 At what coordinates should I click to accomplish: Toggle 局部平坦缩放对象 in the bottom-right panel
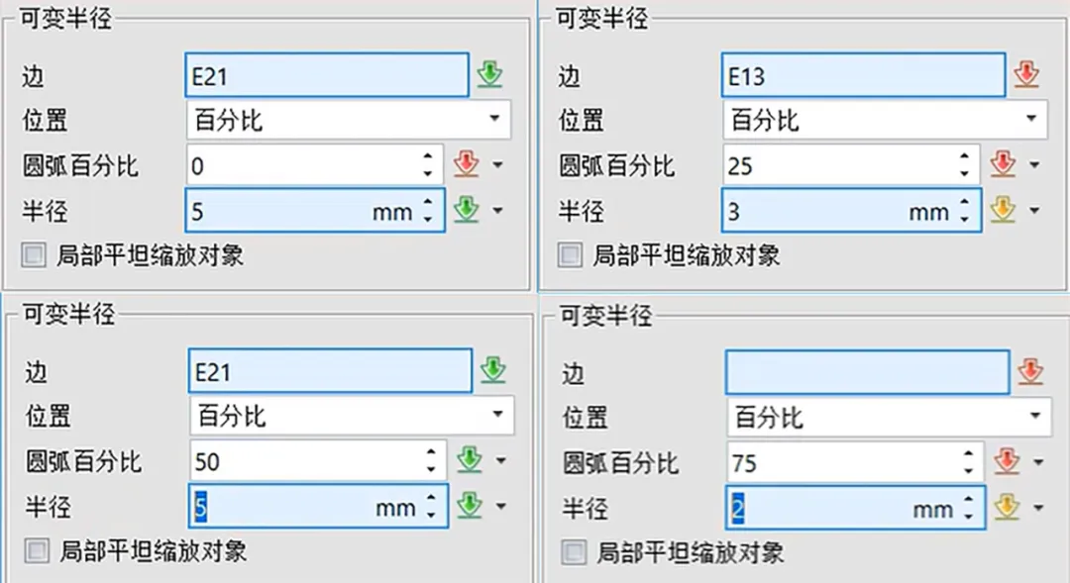pos(573,552)
